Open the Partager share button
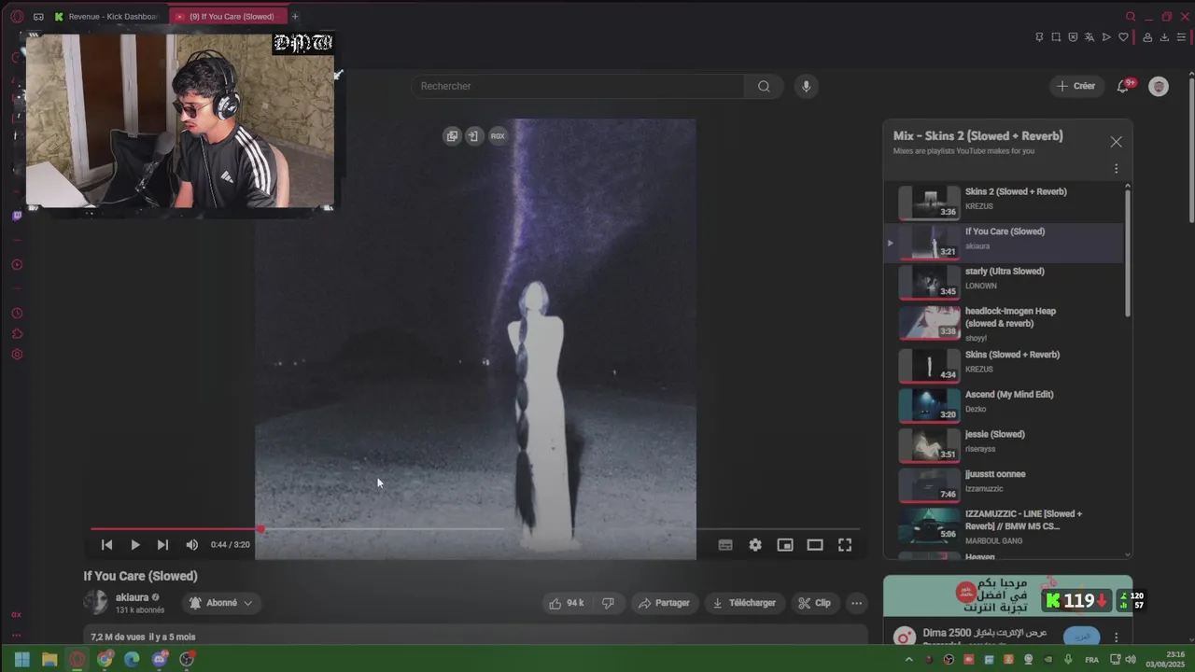Screen dimensions: 1195x672 664,603
